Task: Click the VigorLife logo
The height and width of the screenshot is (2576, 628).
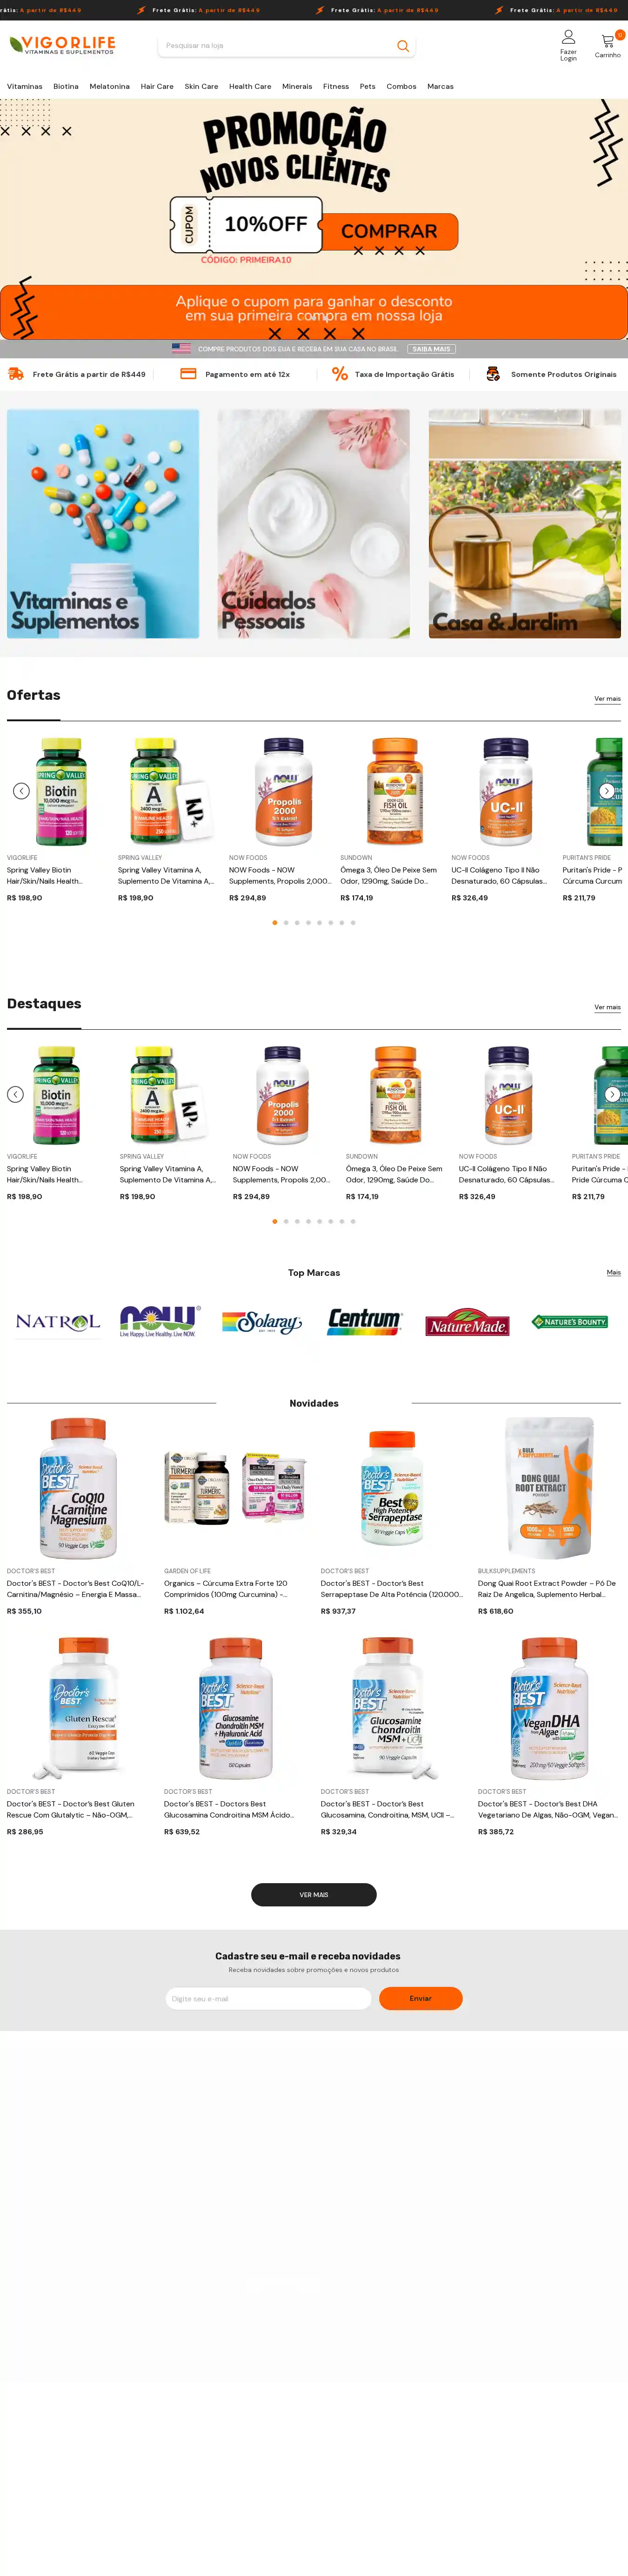Action: point(62,45)
